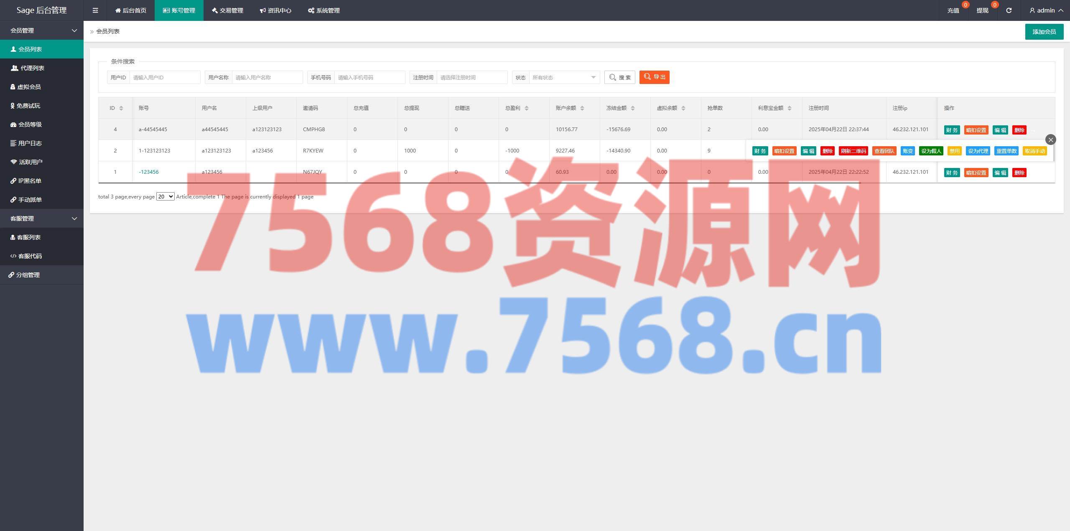Viewport: 1070px width, 531px height.
Task: Sort by 账户余额 column arrows
Action: click(x=582, y=108)
